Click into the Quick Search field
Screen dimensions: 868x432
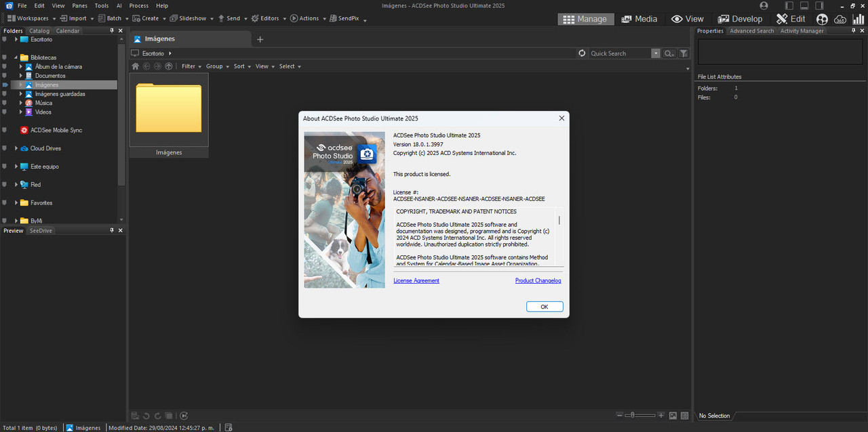pyautogui.click(x=620, y=53)
